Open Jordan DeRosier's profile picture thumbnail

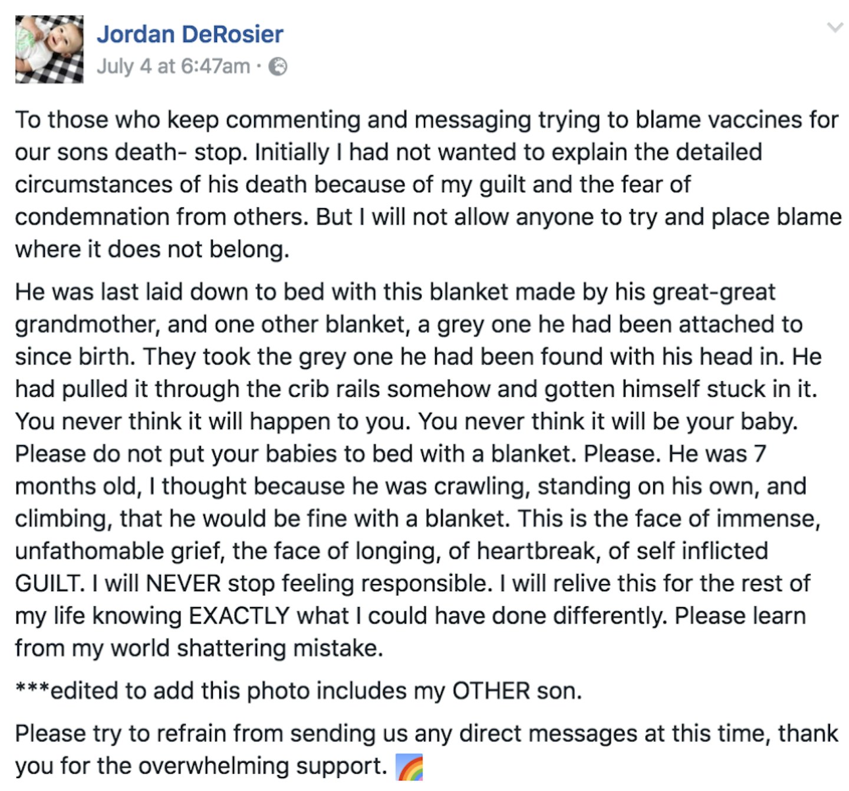(x=50, y=50)
